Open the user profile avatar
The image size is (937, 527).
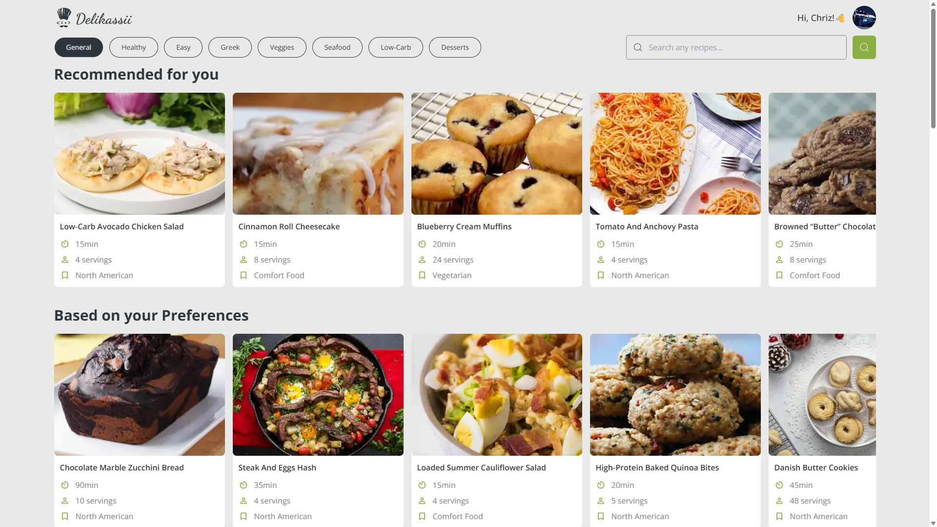[x=864, y=18]
